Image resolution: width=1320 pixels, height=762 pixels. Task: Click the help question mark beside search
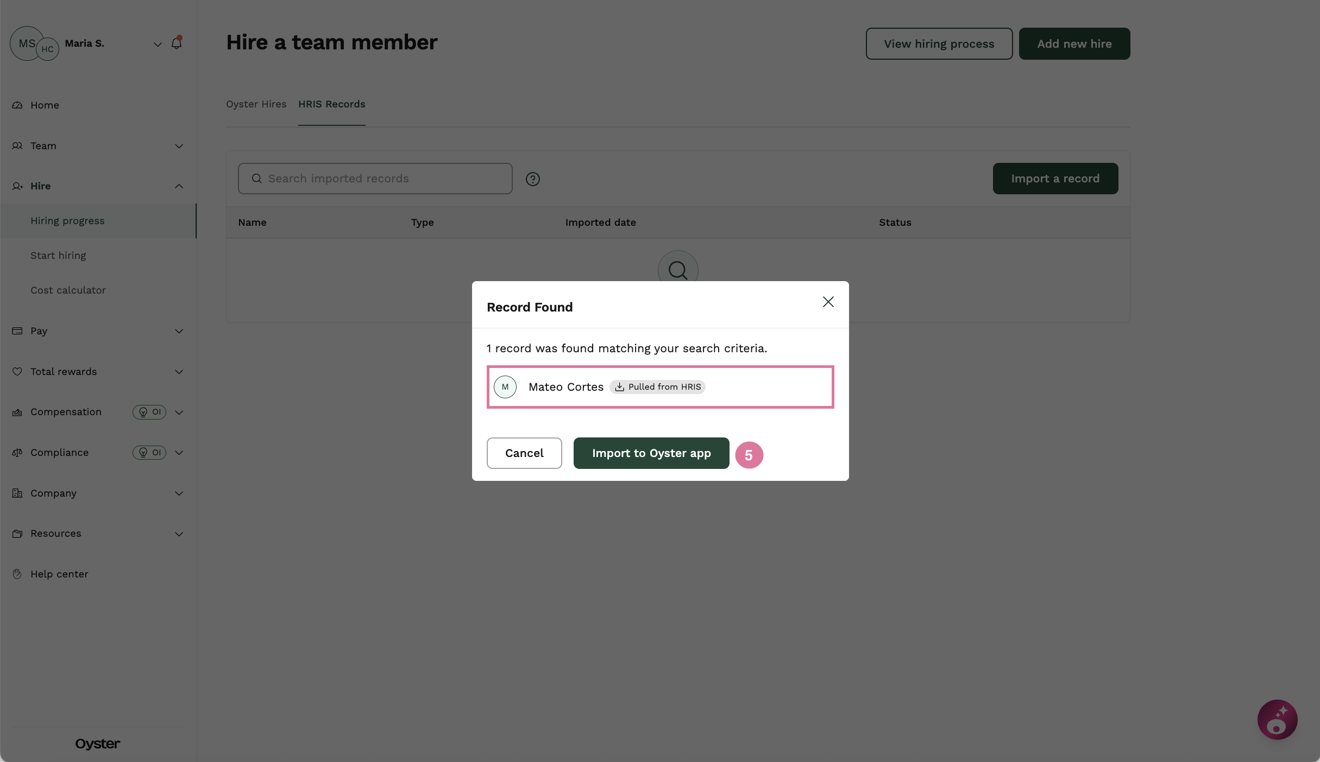533,179
